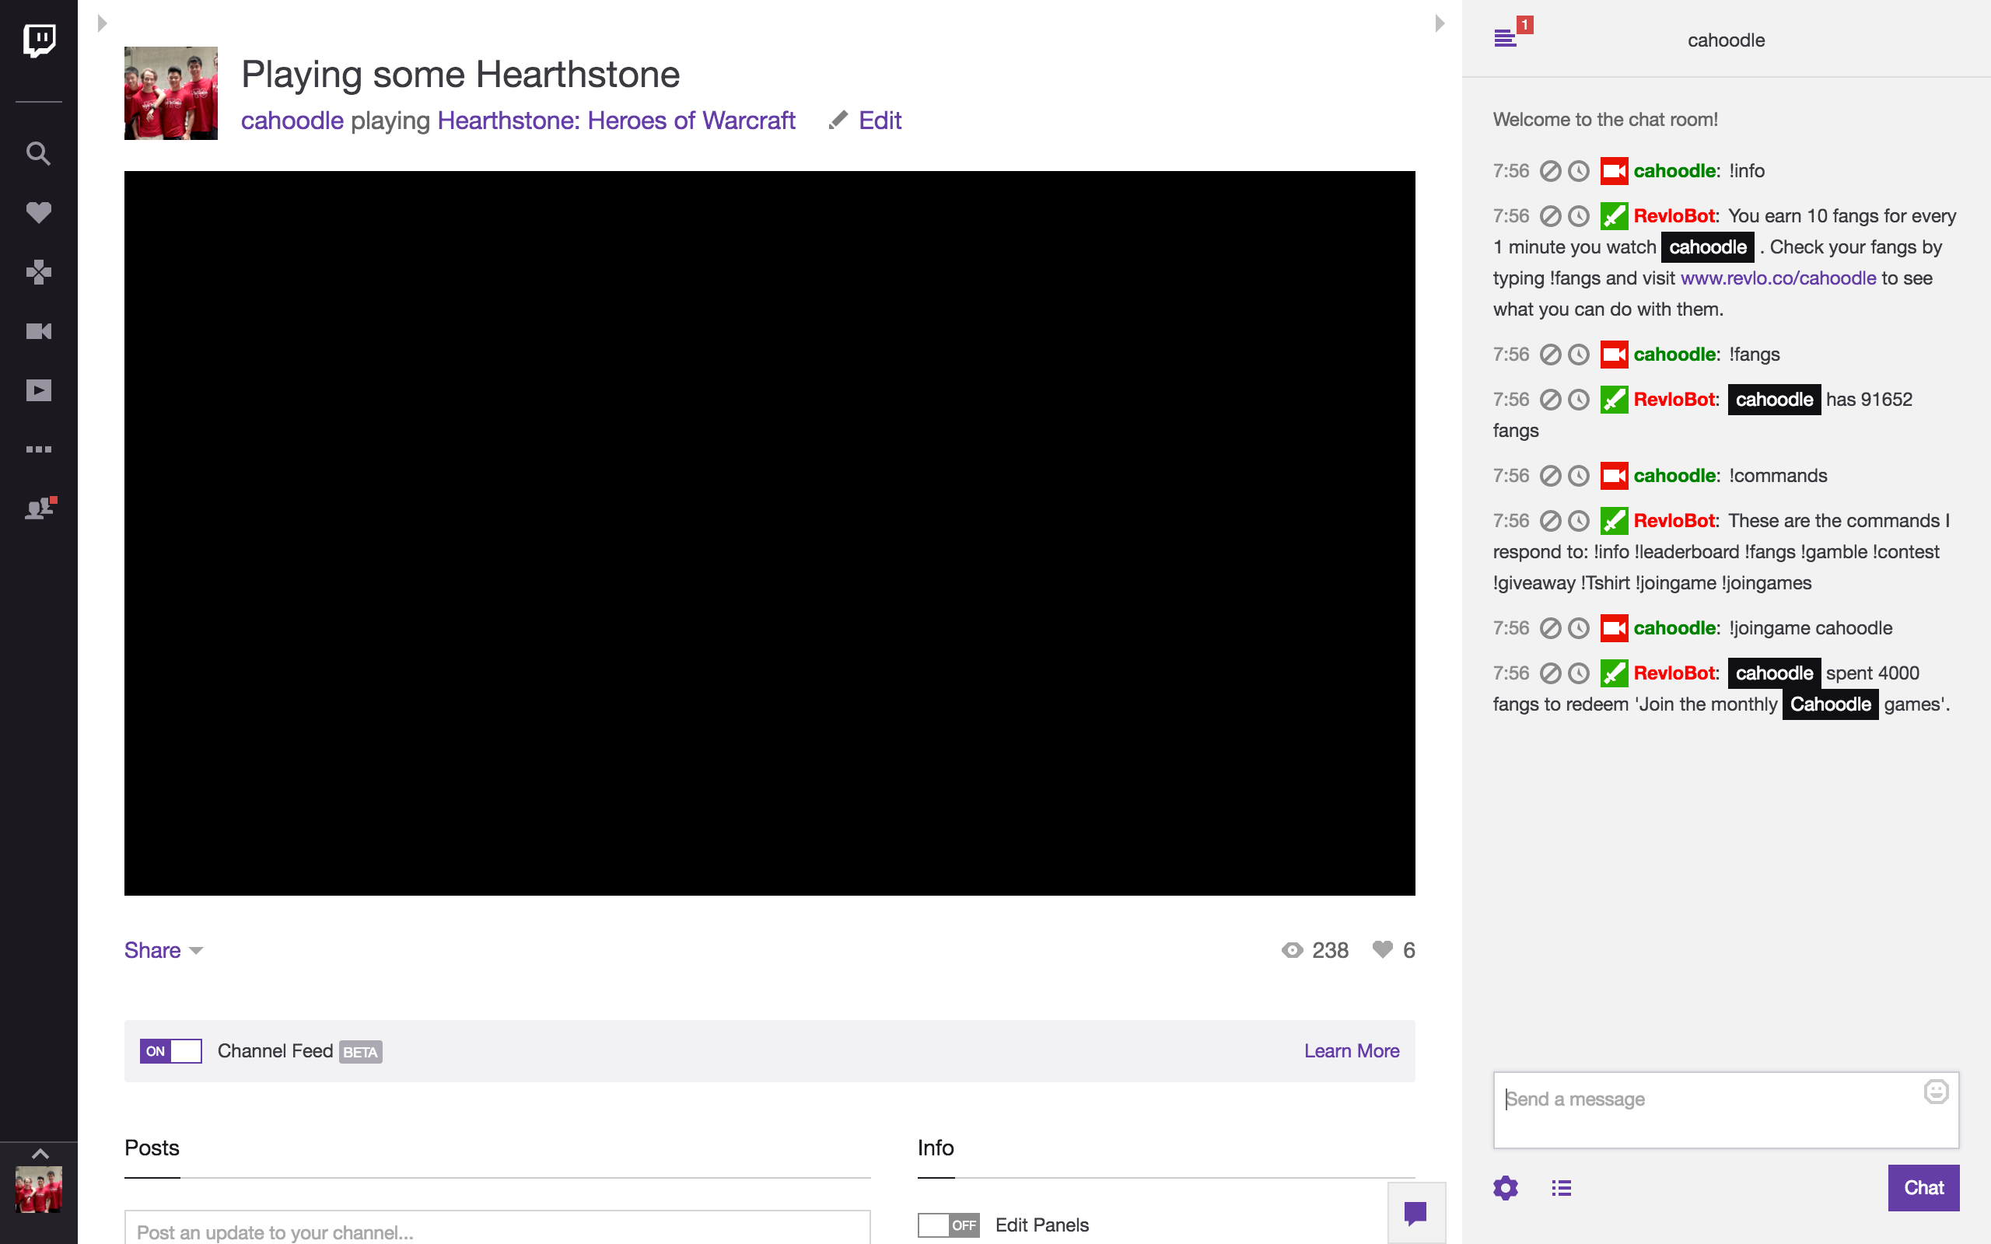Click the Twitch logo home icon
1991x1244 pixels.
point(39,39)
